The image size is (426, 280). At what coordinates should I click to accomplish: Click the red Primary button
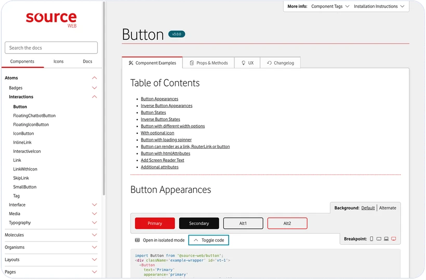tap(155, 223)
